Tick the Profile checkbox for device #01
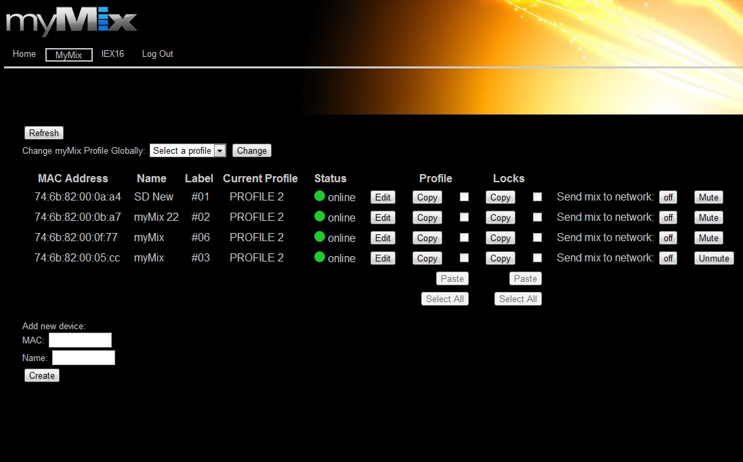This screenshot has height=462, width=743. (464, 197)
